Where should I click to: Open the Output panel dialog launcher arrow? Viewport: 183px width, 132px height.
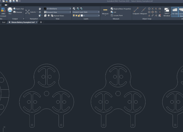[x=24, y=19]
